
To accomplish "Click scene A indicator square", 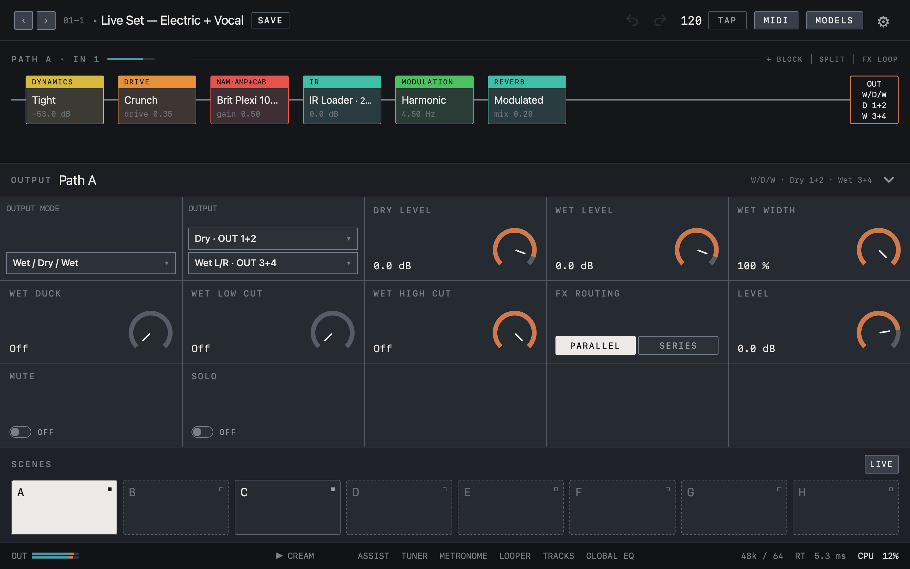I will click(x=109, y=489).
